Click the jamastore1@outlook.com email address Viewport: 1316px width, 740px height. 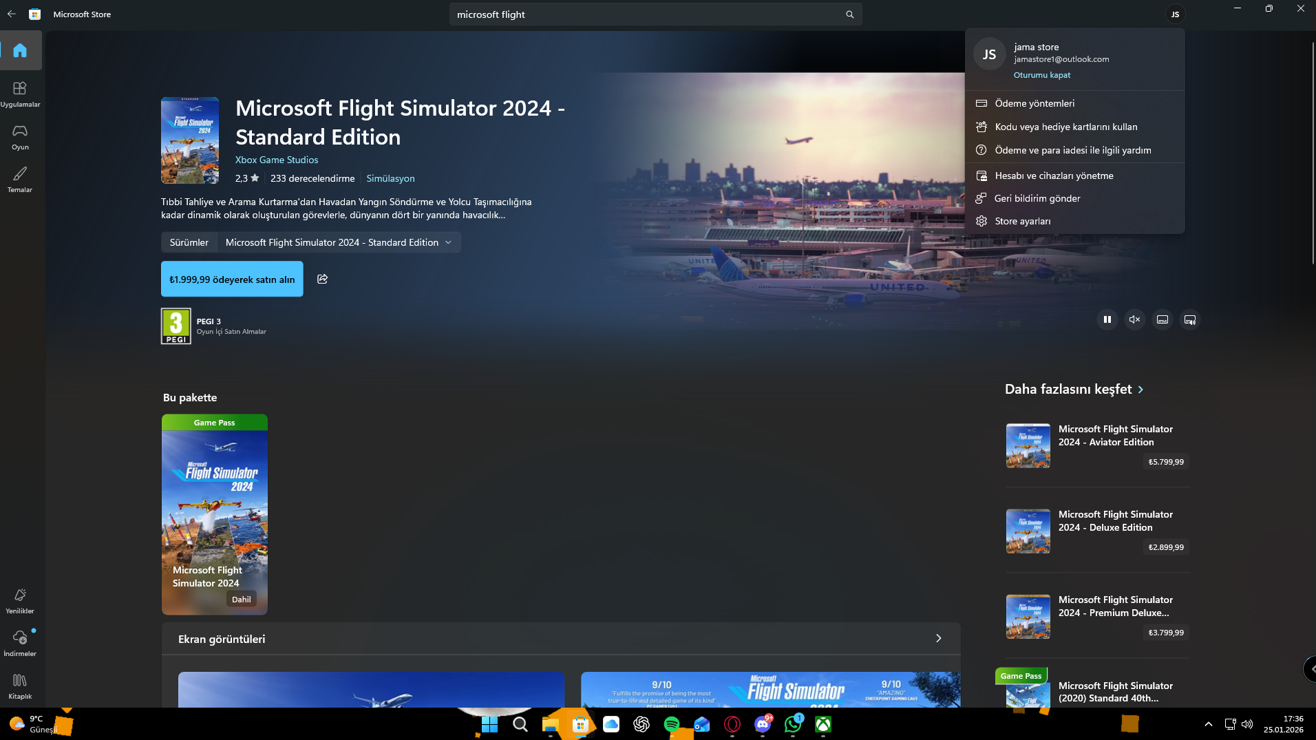click(1061, 59)
